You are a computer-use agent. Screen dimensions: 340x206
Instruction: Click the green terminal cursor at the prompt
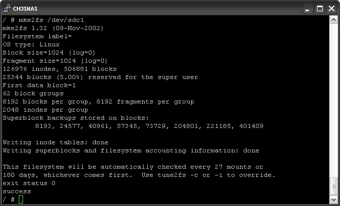pyautogui.click(x=21, y=199)
